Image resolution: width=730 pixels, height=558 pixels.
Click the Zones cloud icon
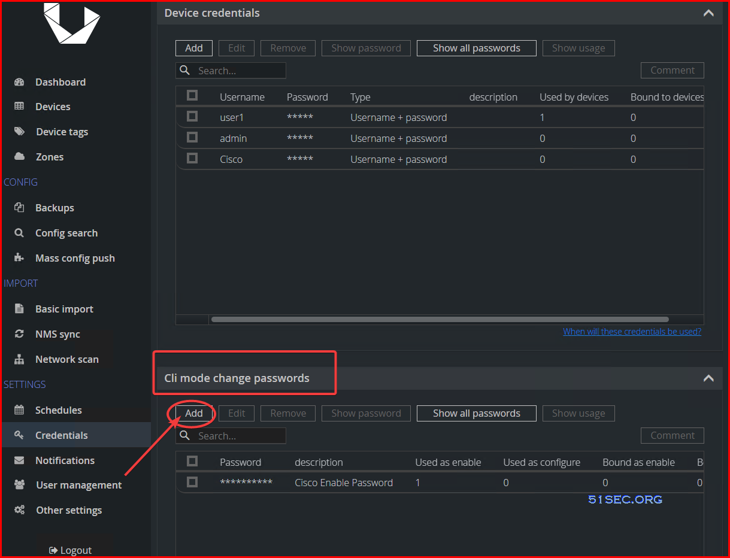coord(20,157)
